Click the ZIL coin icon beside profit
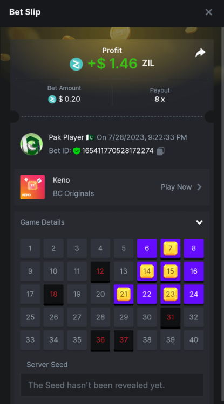224x404 pixels. (x=76, y=64)
